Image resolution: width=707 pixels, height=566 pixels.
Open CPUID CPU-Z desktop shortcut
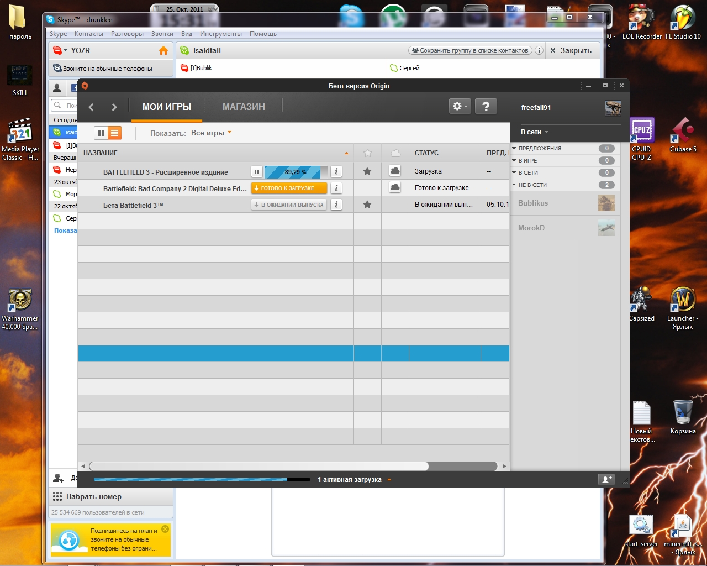coord(642,139)
